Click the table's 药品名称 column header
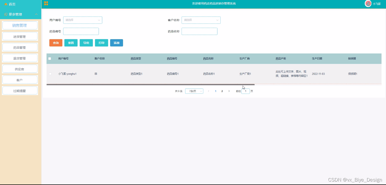This screenshot has width=386, height=185. click(x=208, y=59)
